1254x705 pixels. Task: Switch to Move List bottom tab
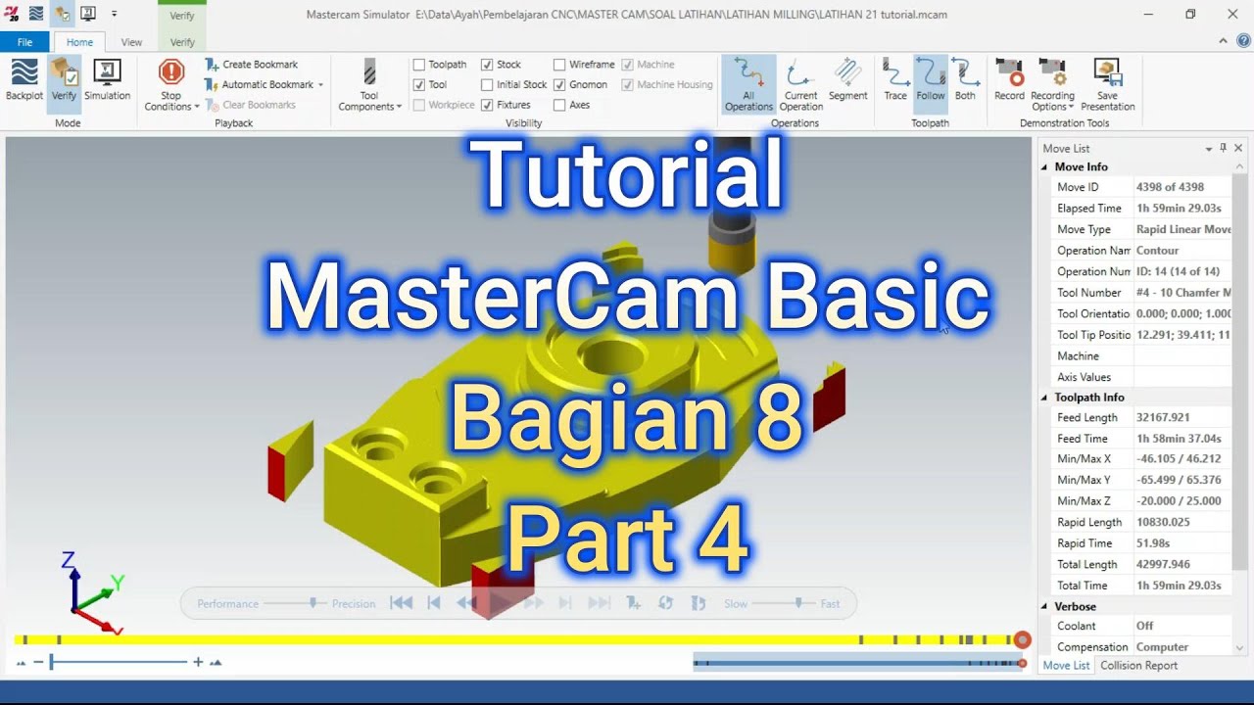coord(1066,665)
